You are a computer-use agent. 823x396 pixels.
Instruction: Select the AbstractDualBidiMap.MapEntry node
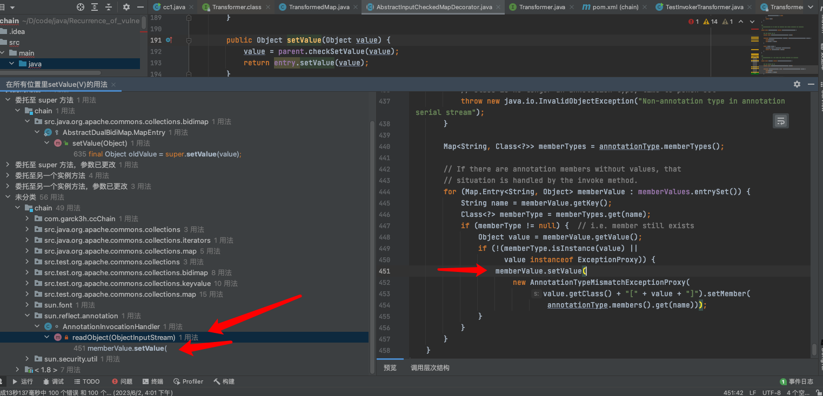pyautogui.click(x=115, y=132)
